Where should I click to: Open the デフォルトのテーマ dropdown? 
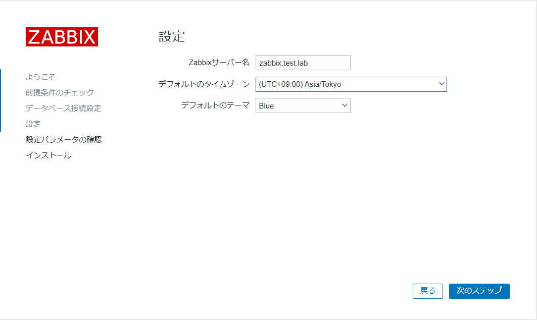click(x=302, y=105)
